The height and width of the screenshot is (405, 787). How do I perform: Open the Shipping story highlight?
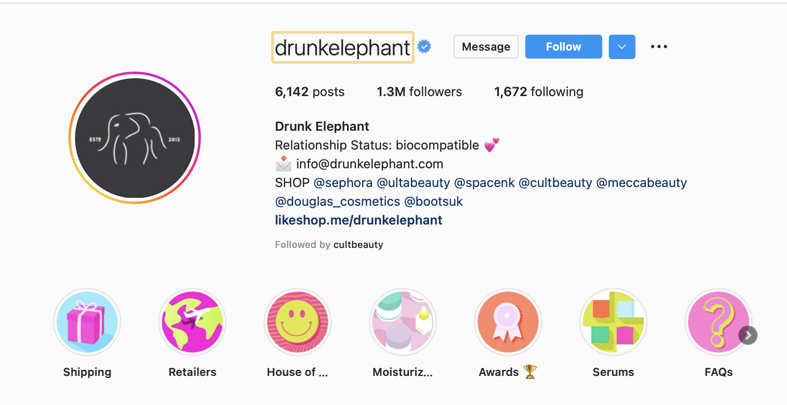pos(87,322)
